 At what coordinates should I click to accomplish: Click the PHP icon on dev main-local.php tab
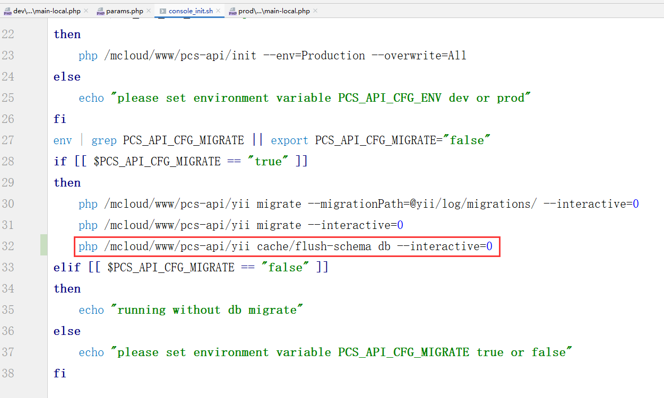[x=7, y=11]
